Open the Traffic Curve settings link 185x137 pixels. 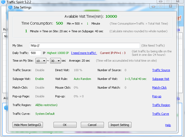pyautogui.click(x=161, y=114)
